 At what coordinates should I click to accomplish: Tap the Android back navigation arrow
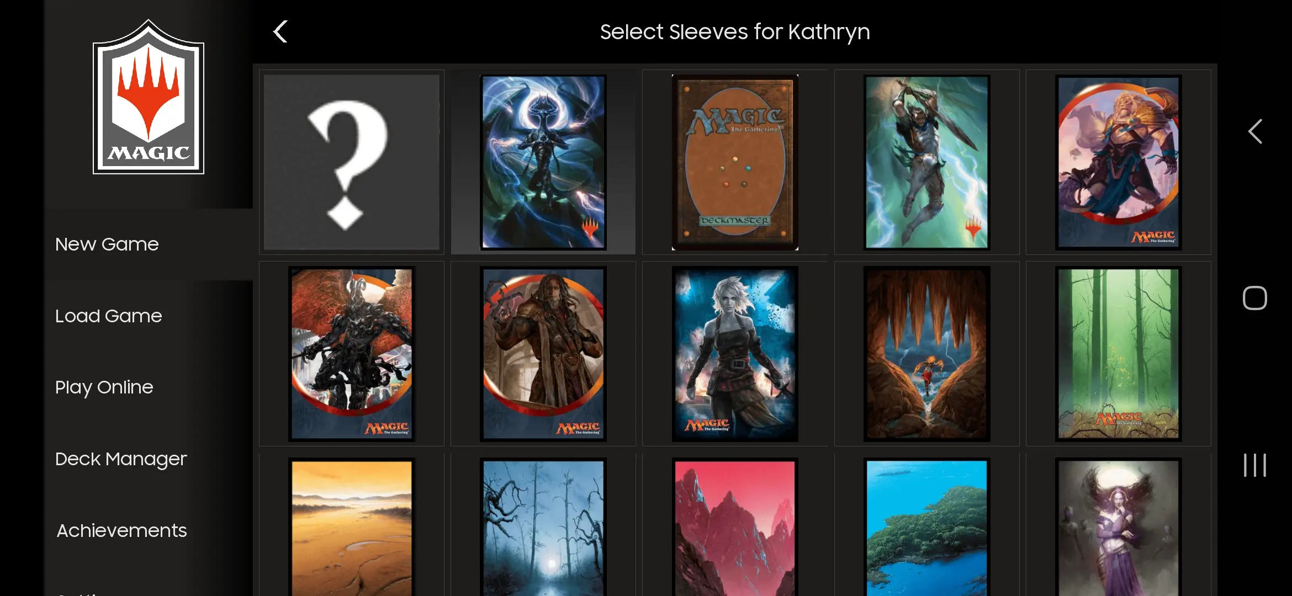coord(1254,131)
